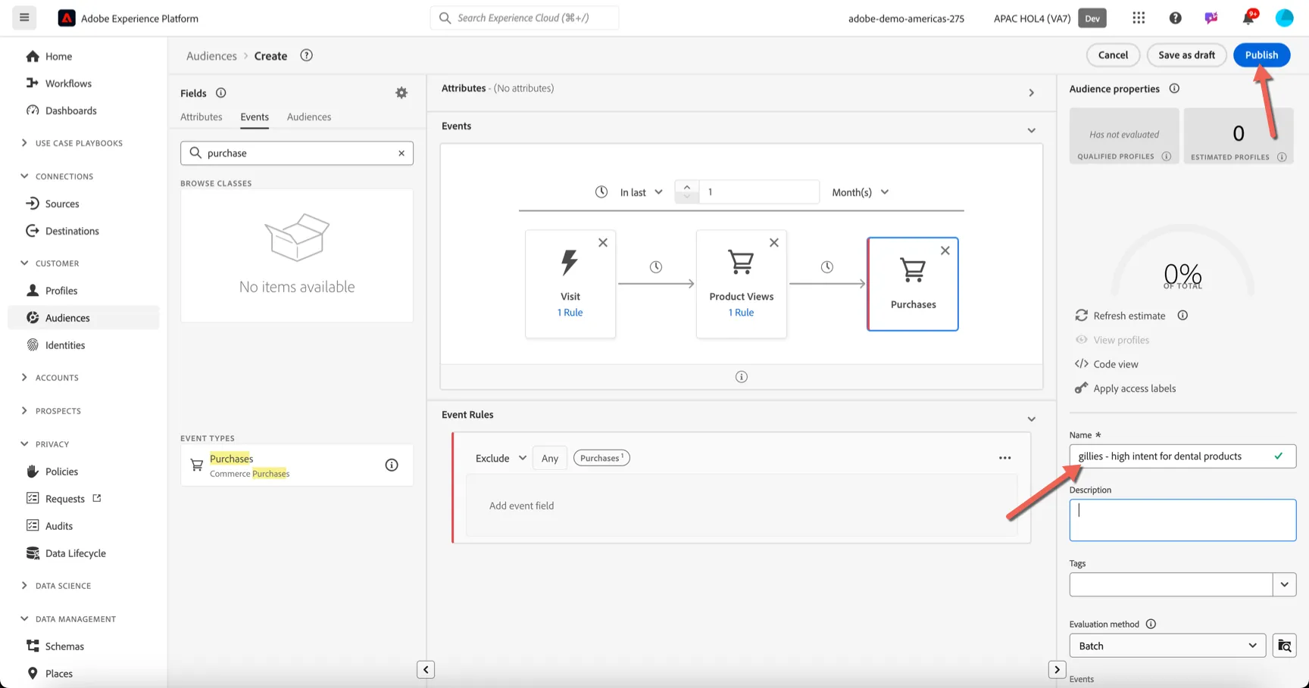The width and height of the screenshot is (1309, 688).
Task: Collapse the left Fields panel
Action: coord(426,670)
